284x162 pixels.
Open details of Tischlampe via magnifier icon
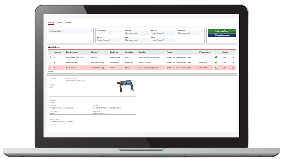click(50, 62)
